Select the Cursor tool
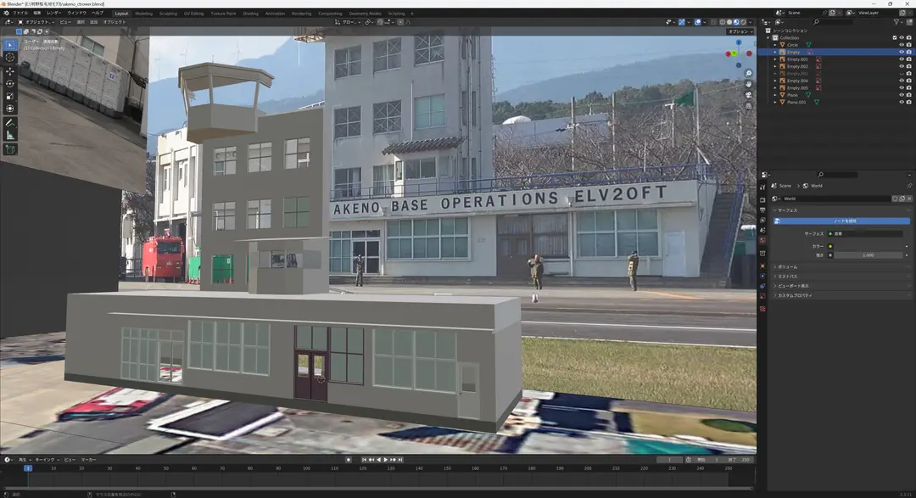This screenshot has height=498, width=916. click(x=10, y=58)
